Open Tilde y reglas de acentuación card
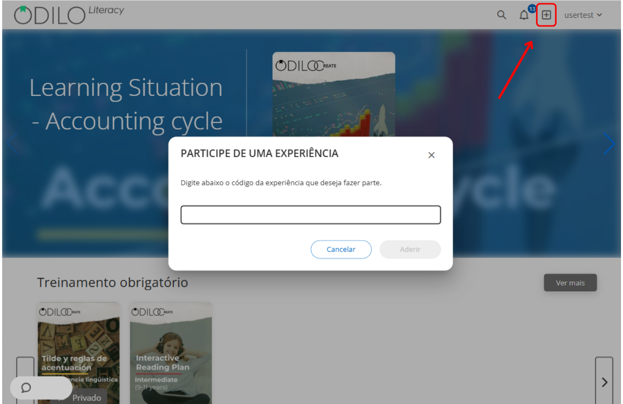 pyautogui.click(x=78, y=353)
